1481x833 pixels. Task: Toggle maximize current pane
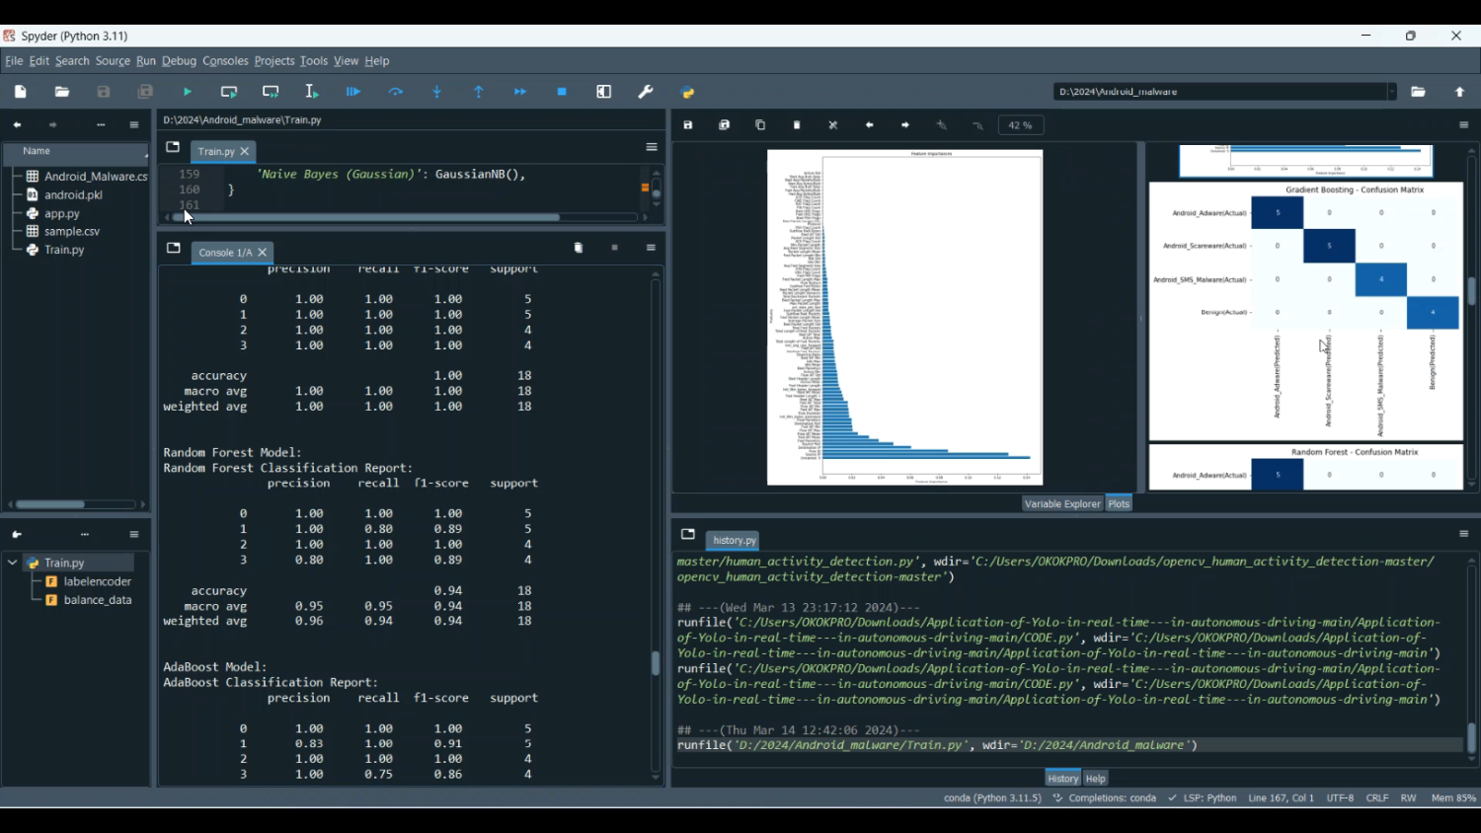(x=604, y=92)
